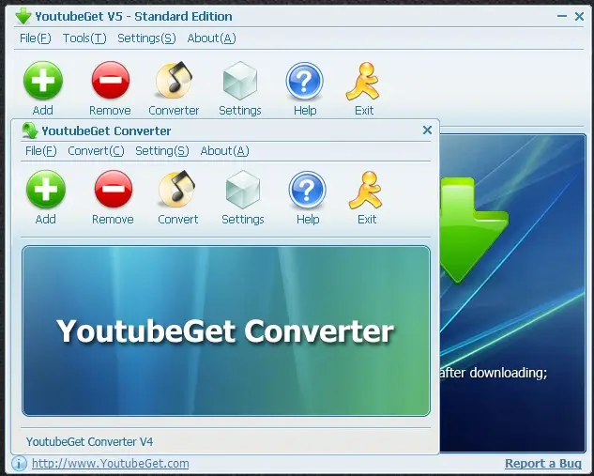The image size is (594, 476).
Task: Open Settings(S) menu in YoutubeGet V5 window
Action: [x=146, y=38]
